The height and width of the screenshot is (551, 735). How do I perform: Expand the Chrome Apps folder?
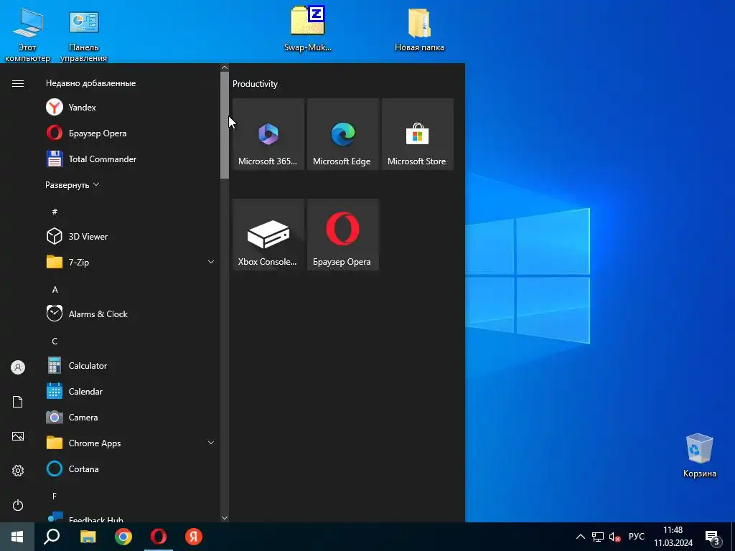[x=129, y=443]
